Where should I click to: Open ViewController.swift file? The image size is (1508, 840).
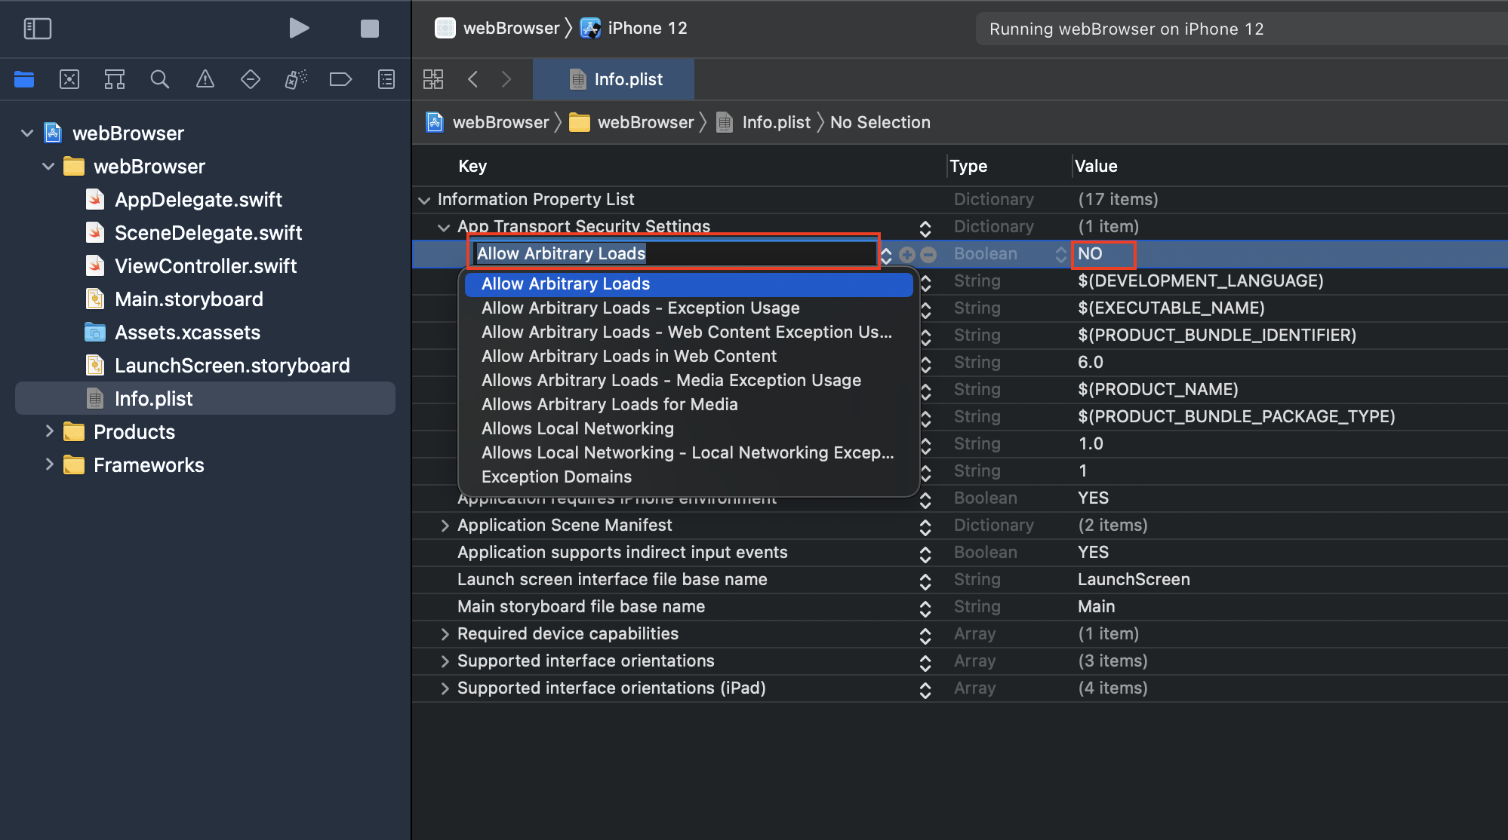(x=205, y=266)
